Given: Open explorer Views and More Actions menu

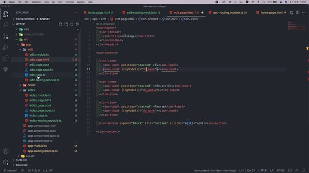Looking at the screenshot, I should coord(75,12).
